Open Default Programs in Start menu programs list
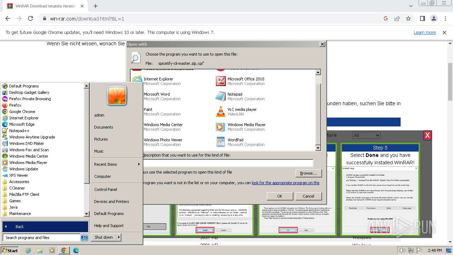Image resolution: width=453 pixels, height=255 pixels. point(24,86)
